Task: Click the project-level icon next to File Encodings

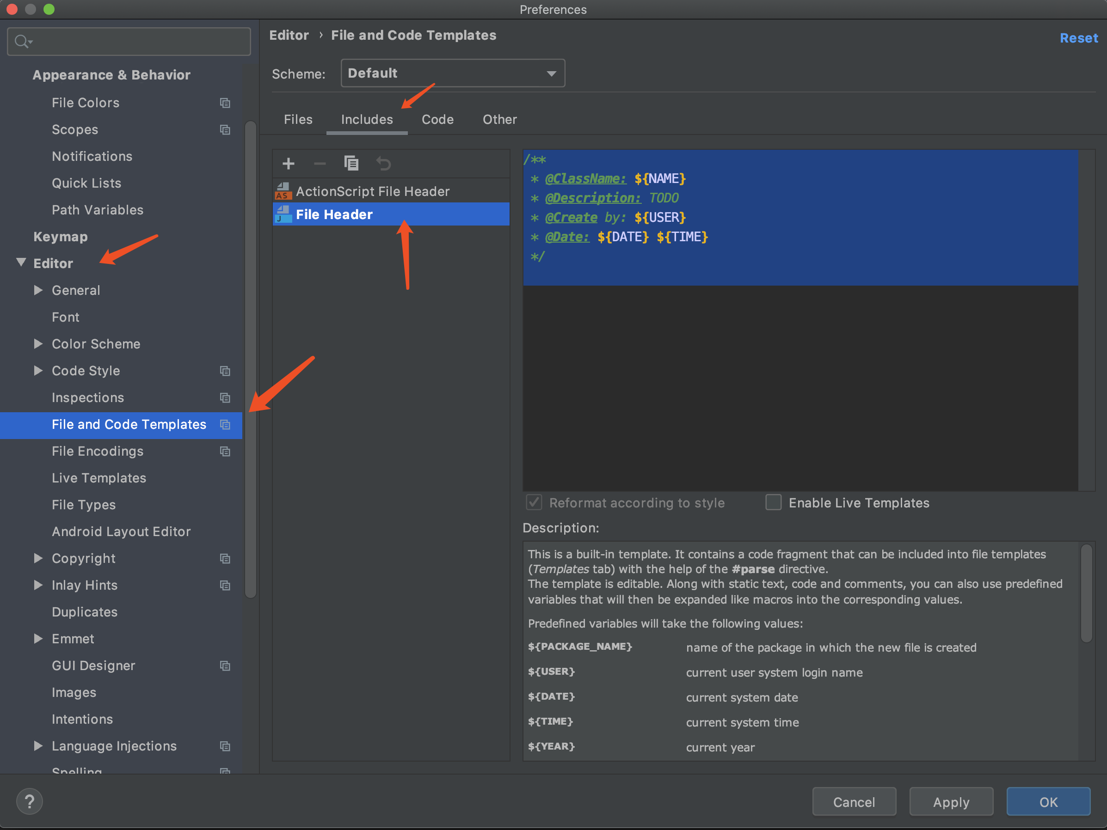Action: tap(225, 451)
